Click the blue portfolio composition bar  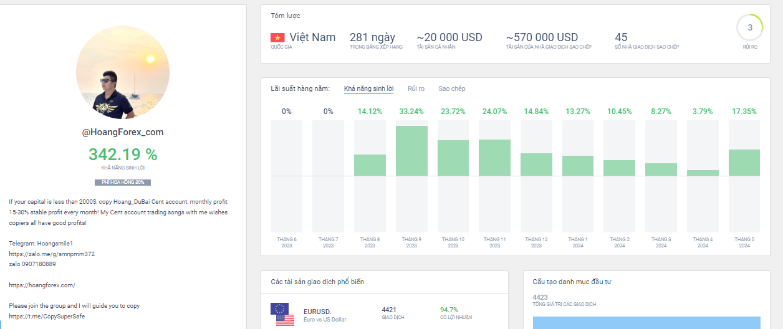(x=646, y=323)
